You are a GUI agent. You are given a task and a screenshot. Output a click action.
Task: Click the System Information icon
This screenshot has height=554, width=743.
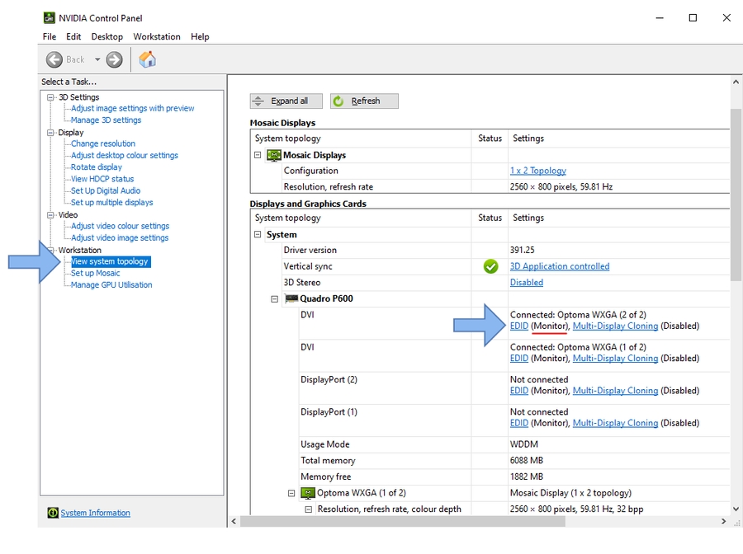point(53,513)
